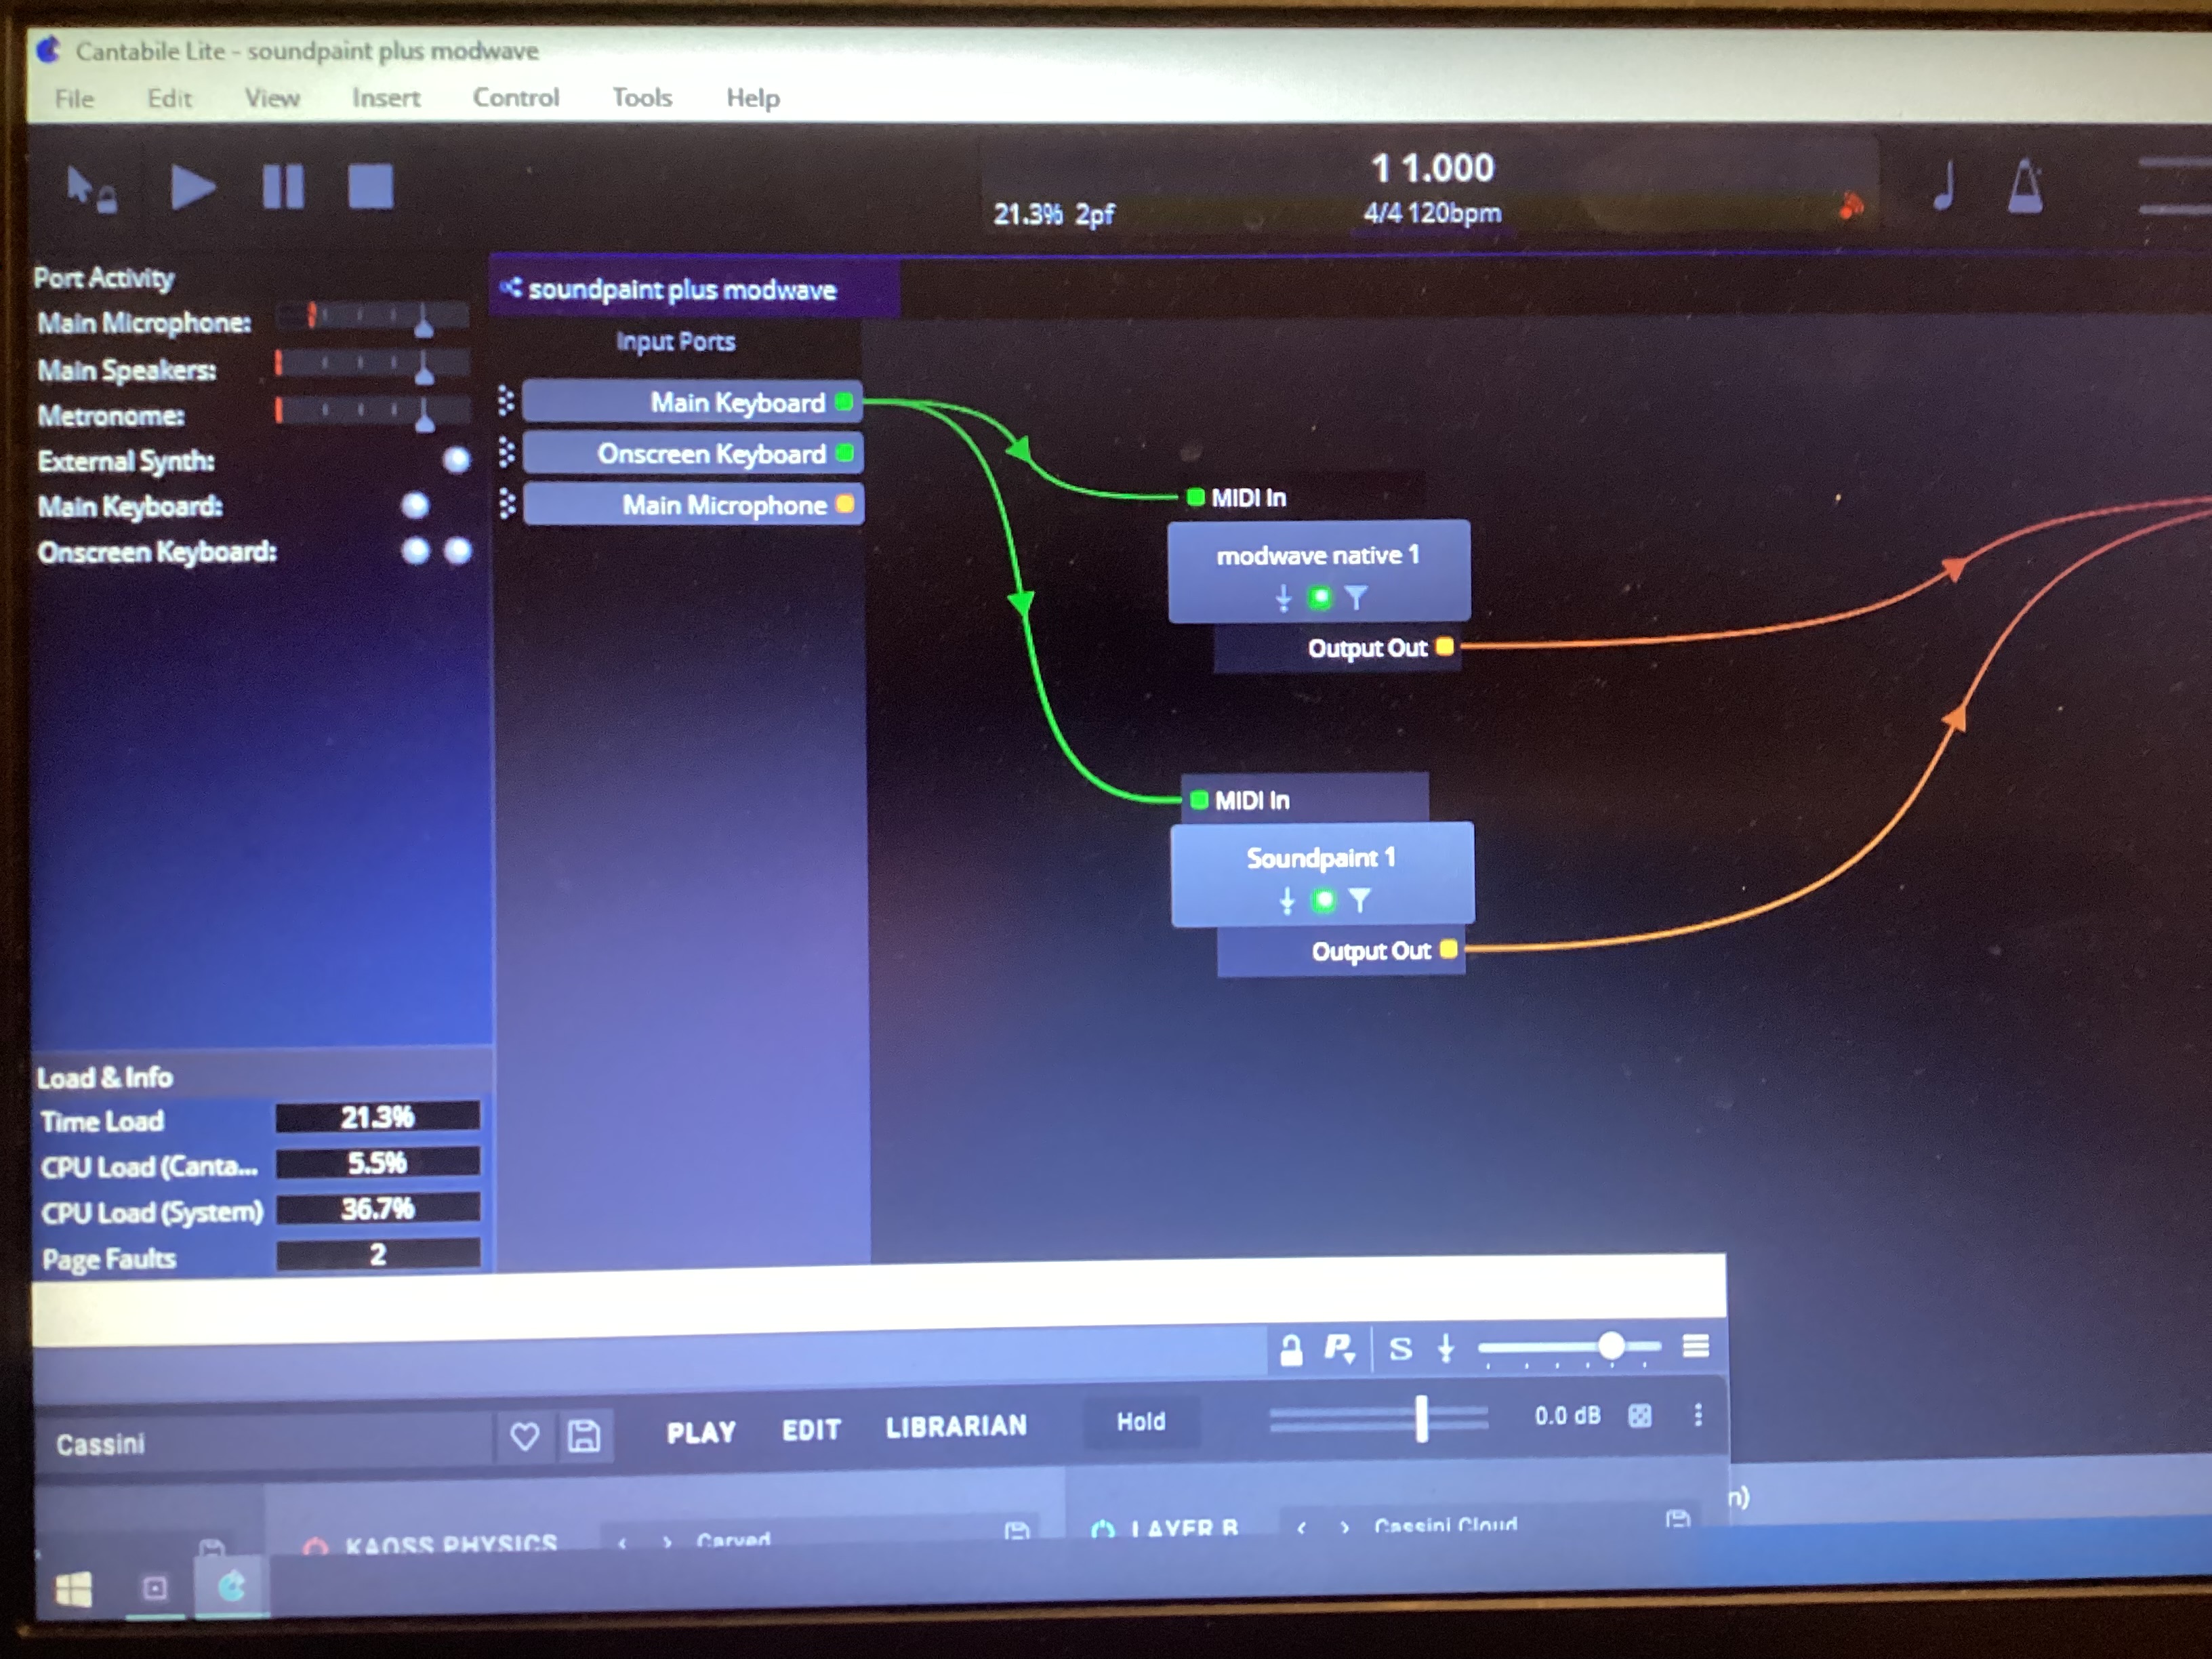Select the Main Keyboard input port
The image size is (2212, 1659).
point(692,401)
